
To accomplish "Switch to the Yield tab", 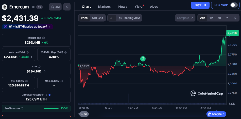I will tap(139, 6).
